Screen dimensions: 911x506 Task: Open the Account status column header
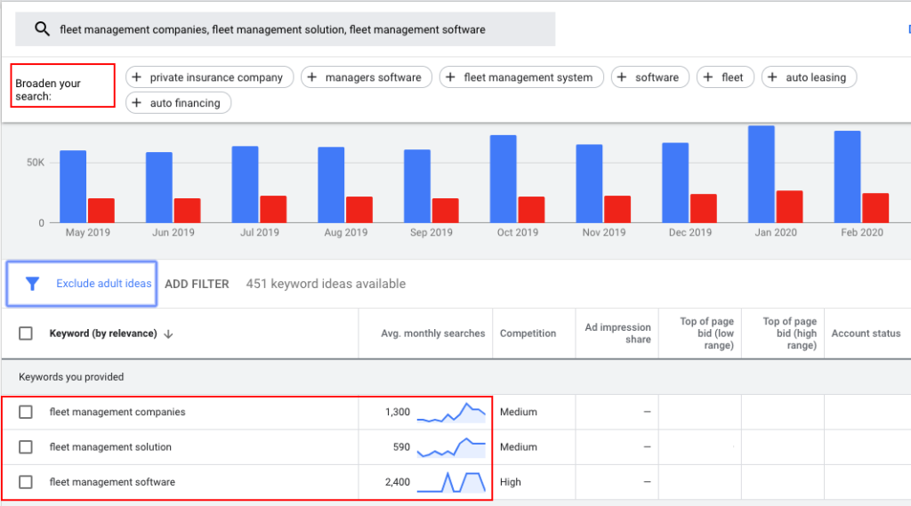pos(866,333)
